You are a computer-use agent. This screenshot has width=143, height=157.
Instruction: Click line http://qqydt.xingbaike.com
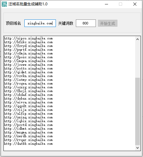[x=28, y=106]
